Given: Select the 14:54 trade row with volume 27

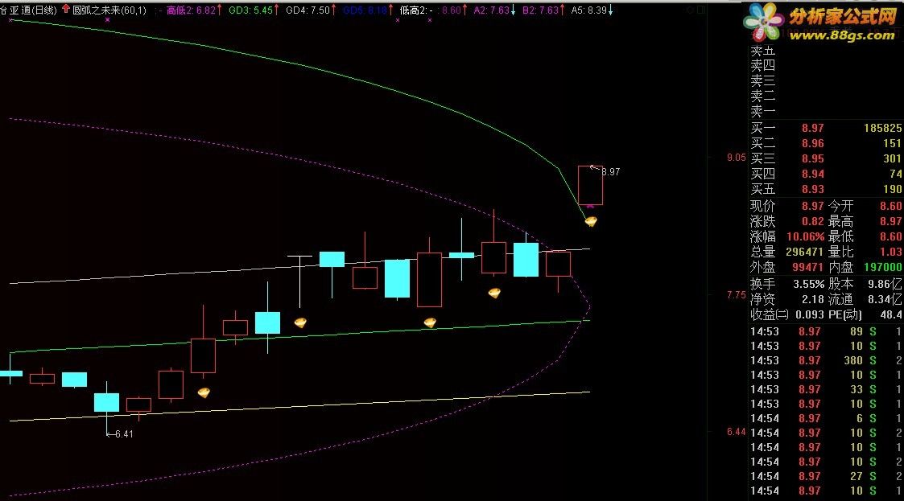Looking at the screenshot, I should click(826, 476).
